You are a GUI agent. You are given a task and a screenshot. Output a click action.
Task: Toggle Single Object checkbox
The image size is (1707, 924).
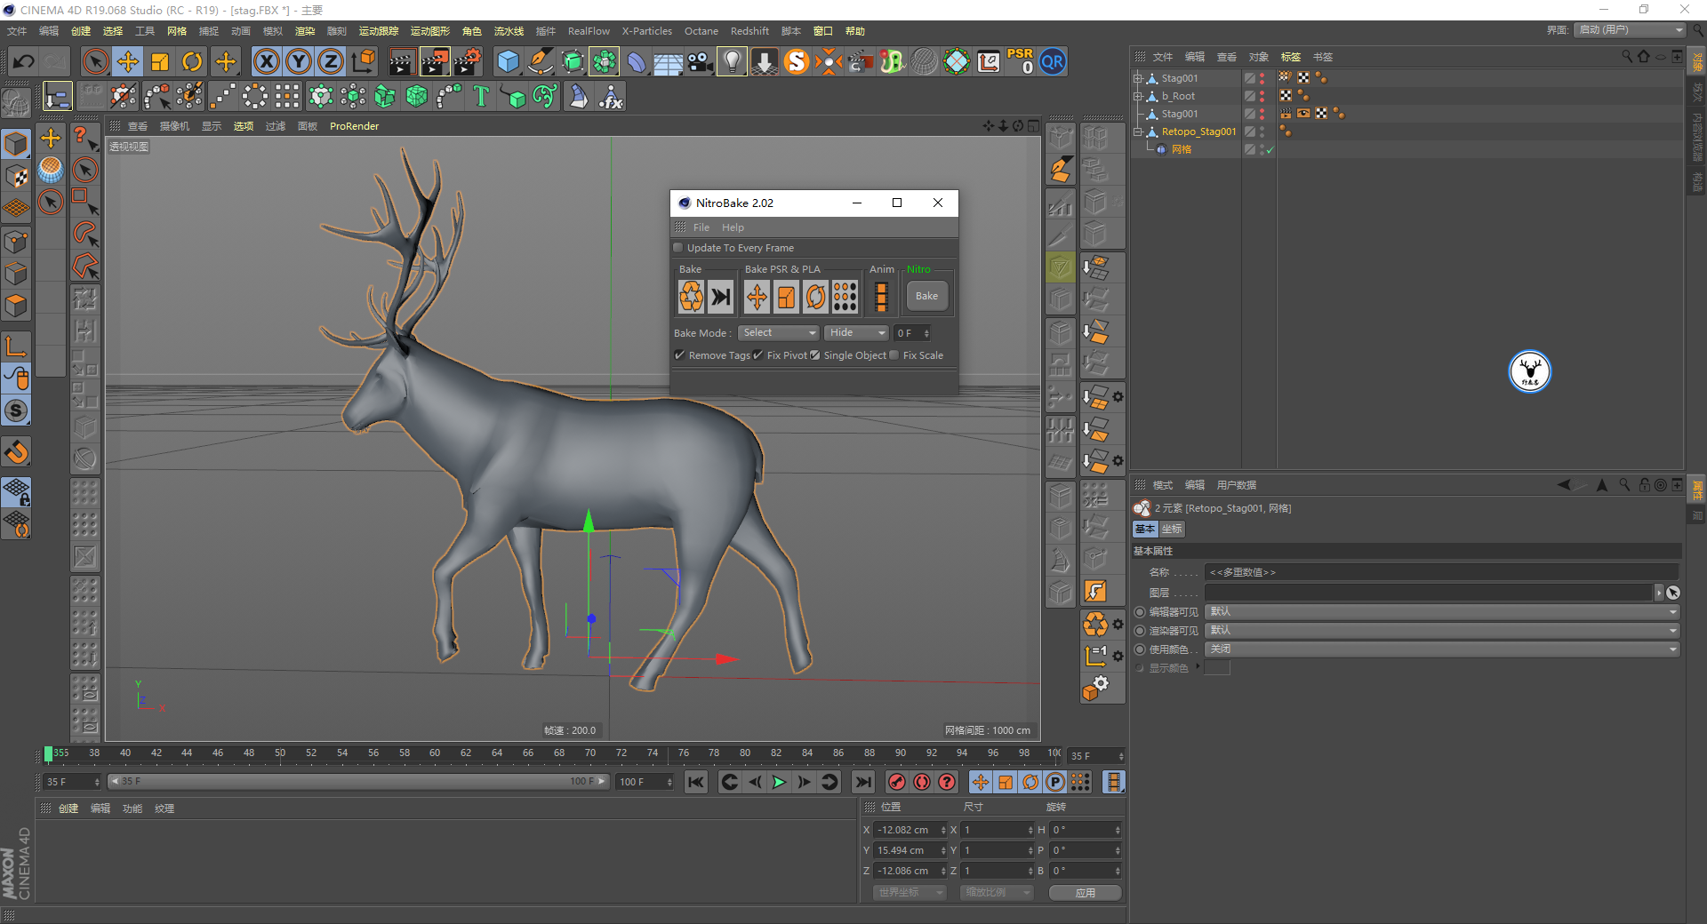click(814, 355)
